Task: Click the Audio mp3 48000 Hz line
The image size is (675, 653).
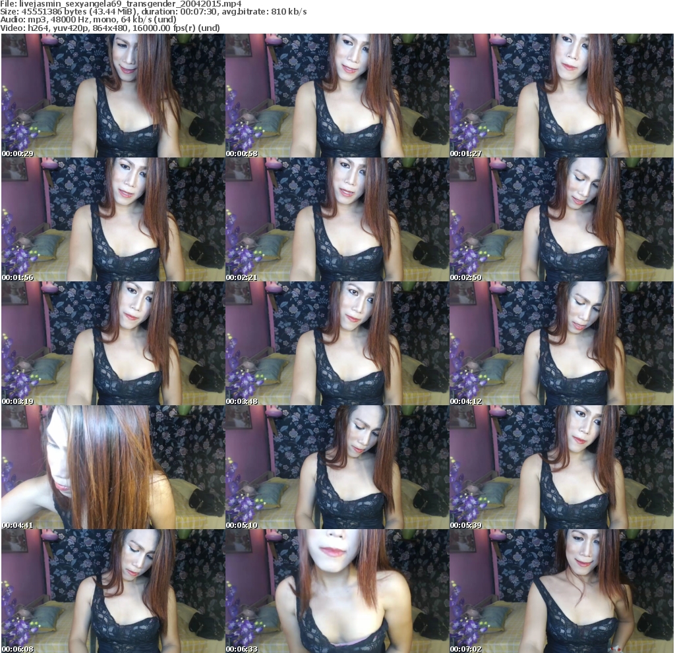Action: pos(88,19)
